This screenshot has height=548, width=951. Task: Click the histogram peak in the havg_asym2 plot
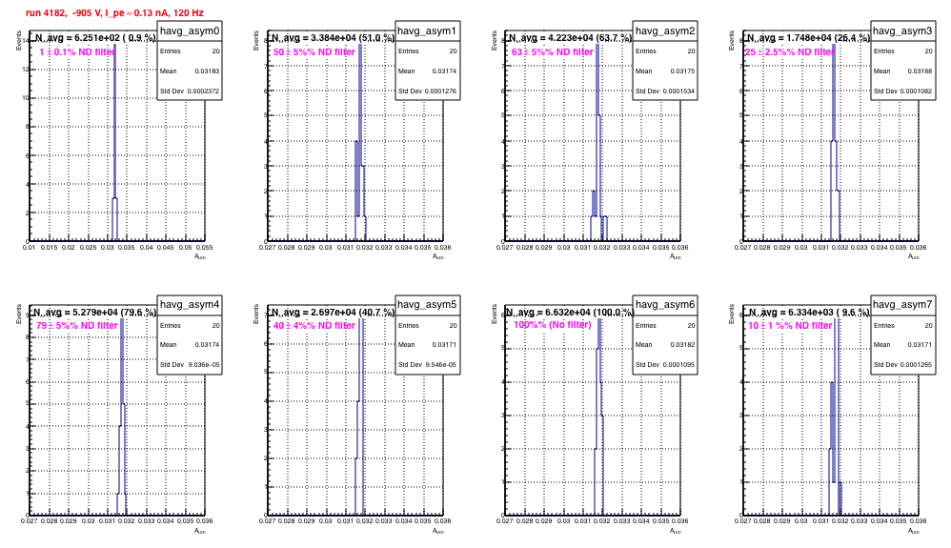[x=597, y=79]
